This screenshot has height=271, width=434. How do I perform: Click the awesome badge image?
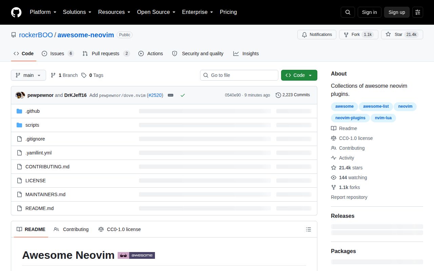136,255
